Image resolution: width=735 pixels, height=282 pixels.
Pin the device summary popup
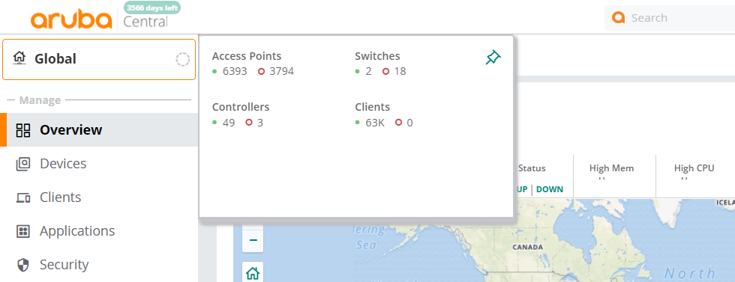[x=493, y=58]
